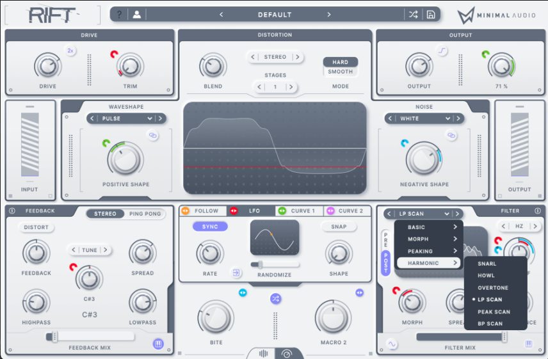
Task: Decrease the distortion stages count
Action: click(x=259, y=87)
